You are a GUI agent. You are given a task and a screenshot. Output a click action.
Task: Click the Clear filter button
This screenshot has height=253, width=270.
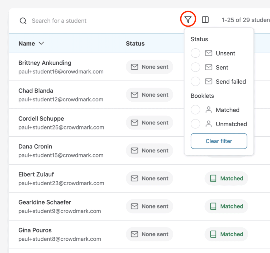pos(219,141)
